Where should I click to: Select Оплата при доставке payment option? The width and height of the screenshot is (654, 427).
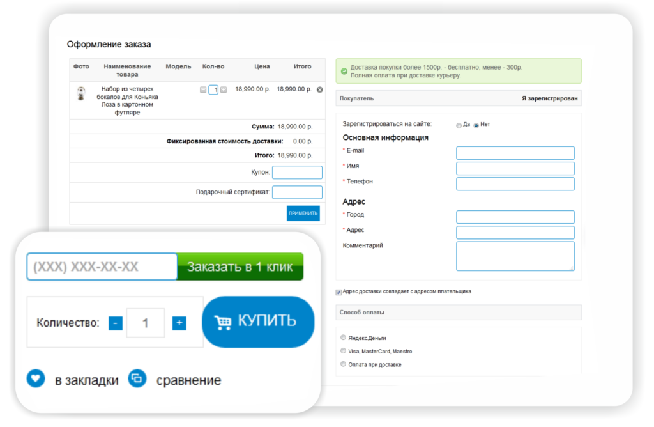pyautogui.click(x=344, y=364)
